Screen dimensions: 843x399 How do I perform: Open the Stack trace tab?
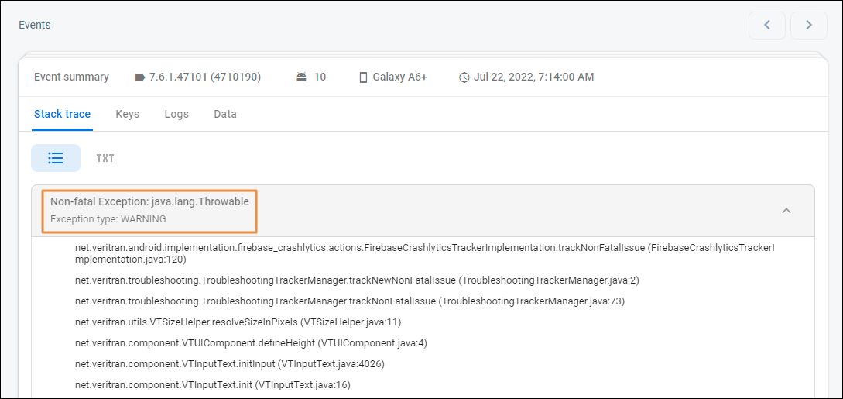click(x=62, y=114)
